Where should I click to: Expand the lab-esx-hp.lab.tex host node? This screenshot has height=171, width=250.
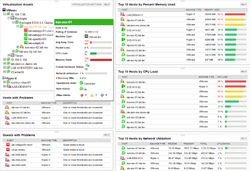pyautogui.click(x=13, y=51)
